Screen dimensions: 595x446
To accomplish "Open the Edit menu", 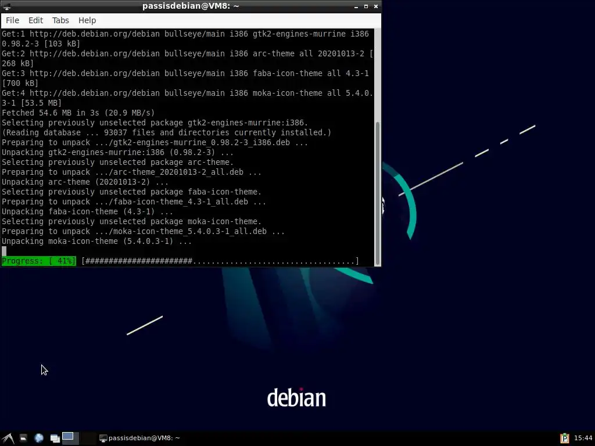I will 35,20.
